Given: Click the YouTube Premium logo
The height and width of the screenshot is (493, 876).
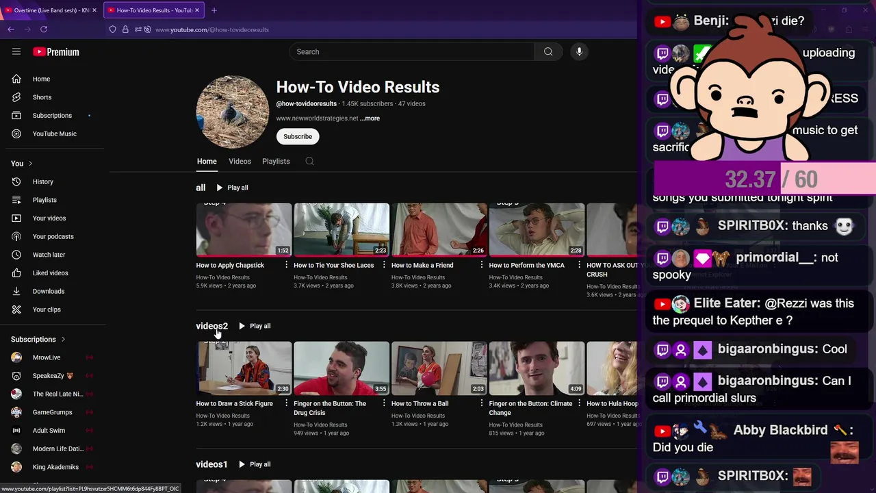Looking at the screenshot, I should tap(56, 52).
